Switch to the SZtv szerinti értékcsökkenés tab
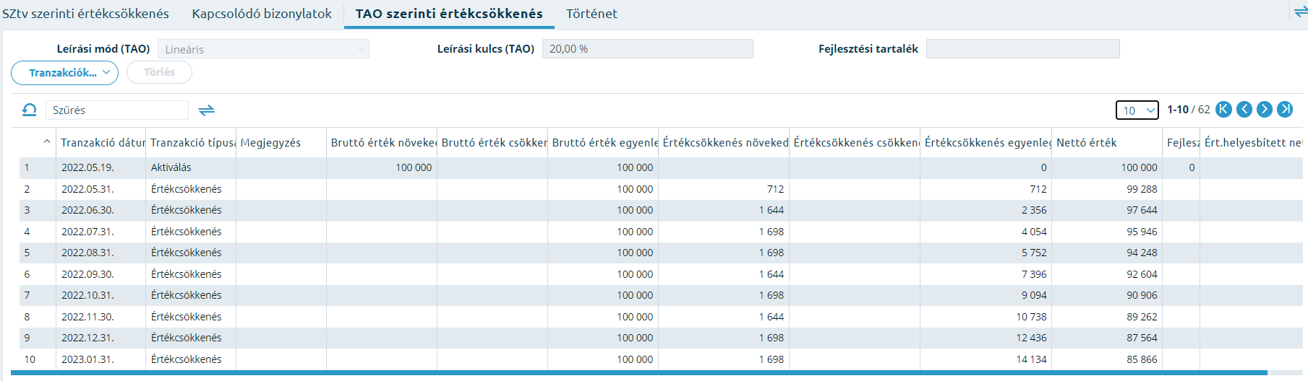This screenshot has width=1308, height=381. point(85,14)
